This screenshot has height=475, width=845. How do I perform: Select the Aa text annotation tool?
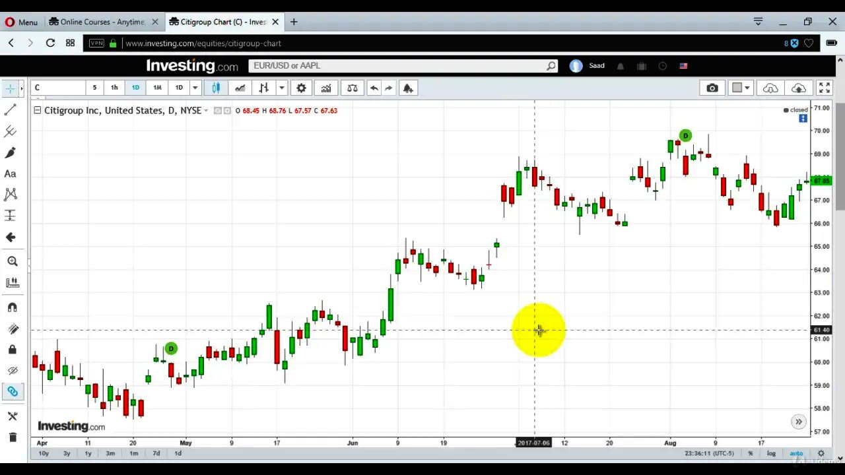click(x=11, y=174)
